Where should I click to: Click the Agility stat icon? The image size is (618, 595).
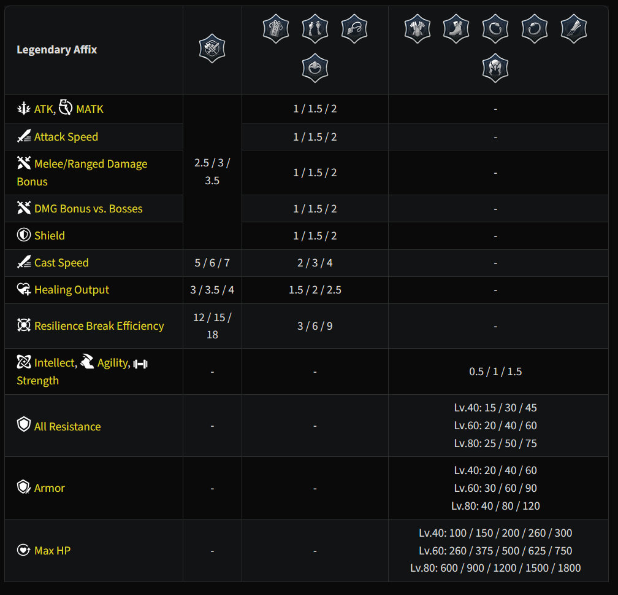tap(87, 361)
